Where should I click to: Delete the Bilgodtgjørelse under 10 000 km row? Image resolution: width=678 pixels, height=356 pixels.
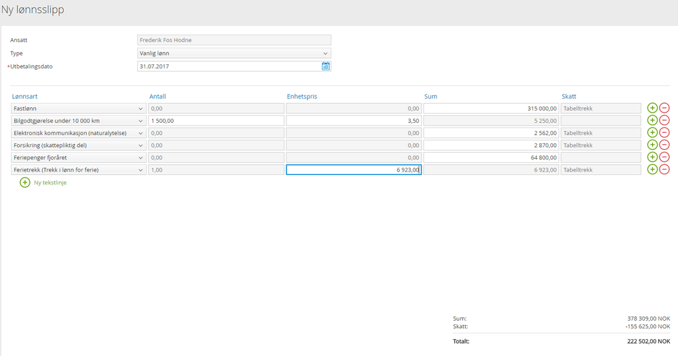(x=664, y=121)
